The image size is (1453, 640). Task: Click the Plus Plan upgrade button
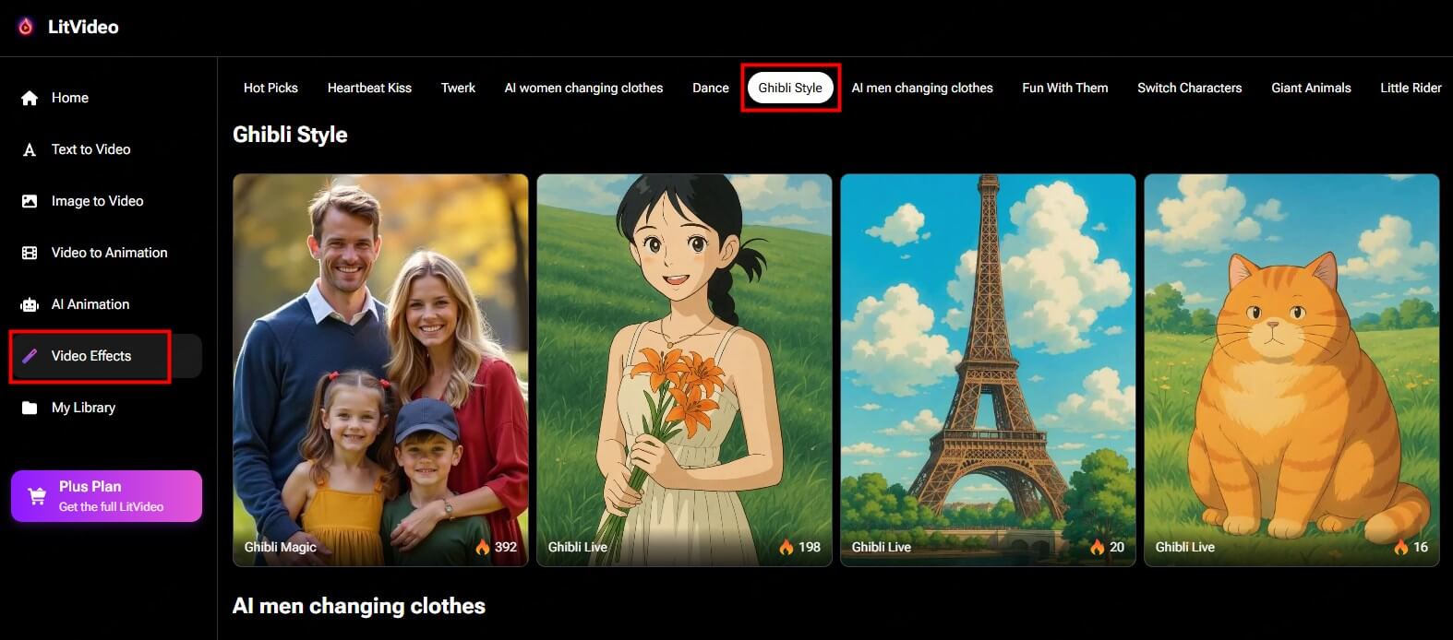point(106,496)
